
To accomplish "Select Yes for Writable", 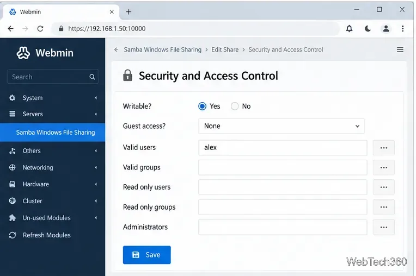I will click(x=202, y=106).
